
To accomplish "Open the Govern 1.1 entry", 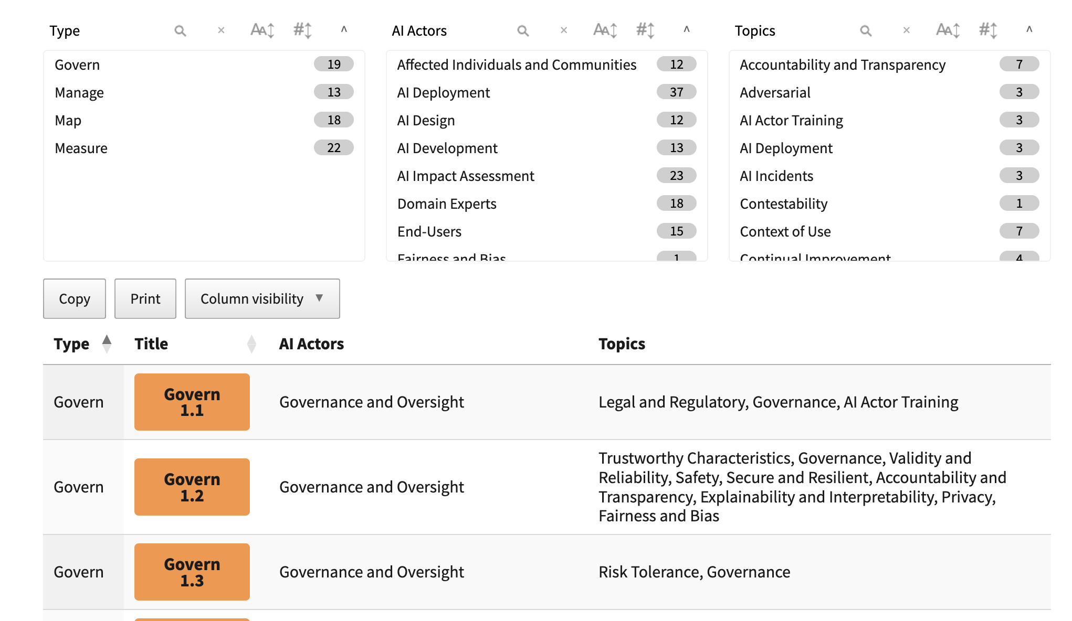I will tap(192, 402).
